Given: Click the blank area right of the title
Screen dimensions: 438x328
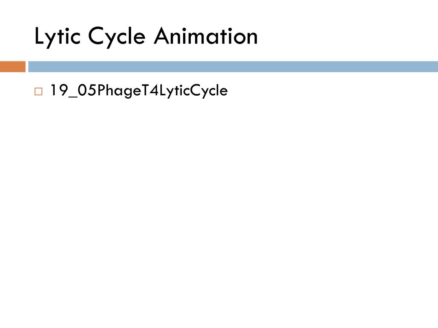Looking at the screenshot, I should [x=346, y=36].
